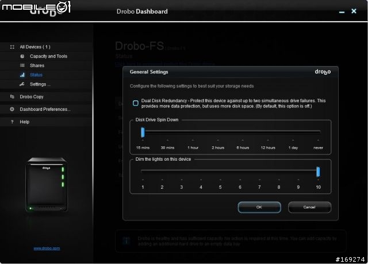Image resolution: width=368 pixels, height=264 pixels.
Task: Select the Shares menu item
Action: pos(37,65)
